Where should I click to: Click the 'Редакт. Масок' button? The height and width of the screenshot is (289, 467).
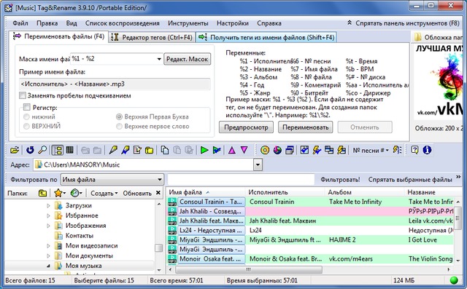187,59
